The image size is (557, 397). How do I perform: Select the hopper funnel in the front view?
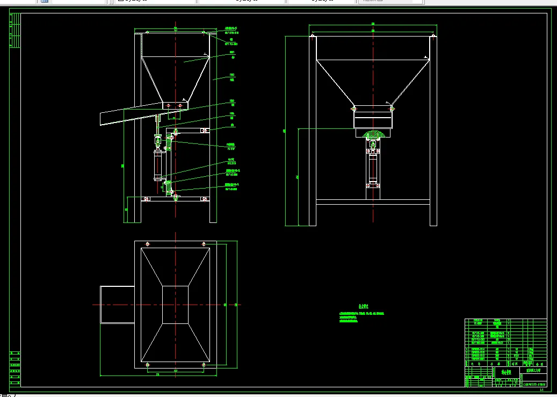pos(175,80)
